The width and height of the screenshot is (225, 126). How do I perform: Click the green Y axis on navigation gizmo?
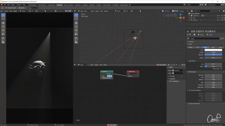180,18
